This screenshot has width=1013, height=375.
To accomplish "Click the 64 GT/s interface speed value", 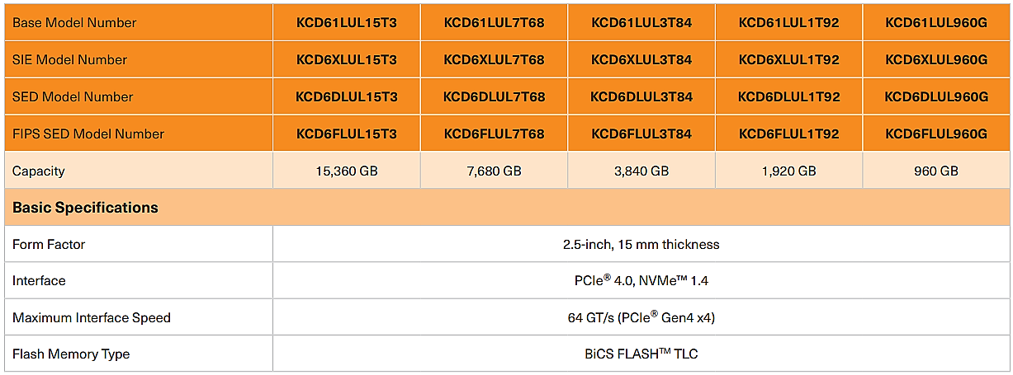I will 641,317.
